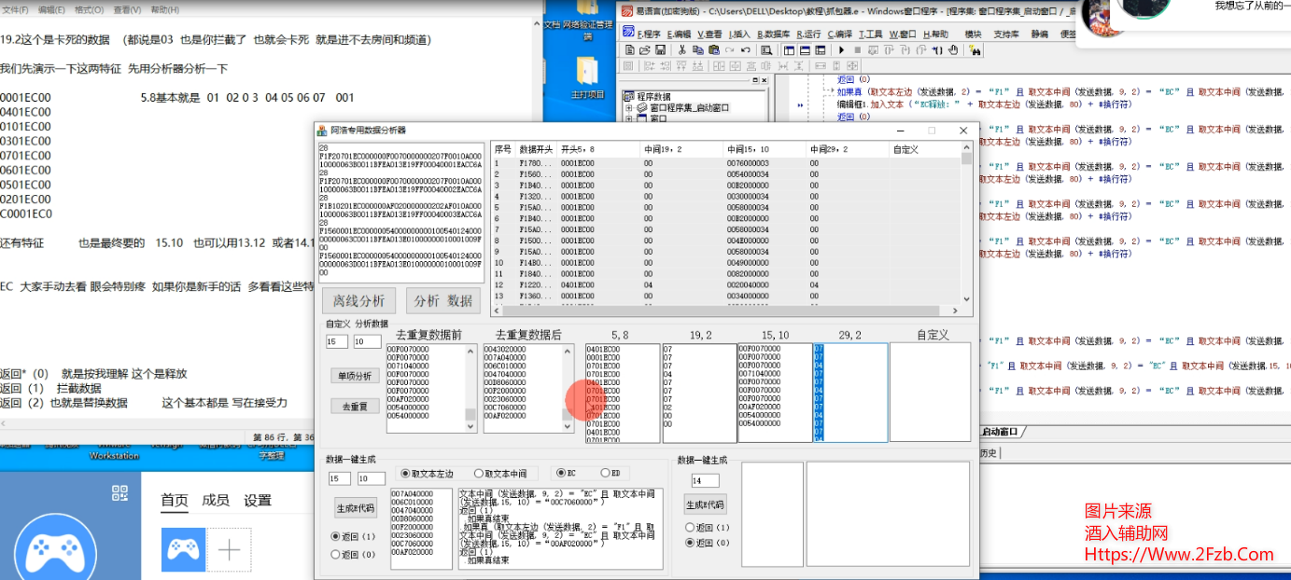Click the 去重复 button

[x=355, y=407]
